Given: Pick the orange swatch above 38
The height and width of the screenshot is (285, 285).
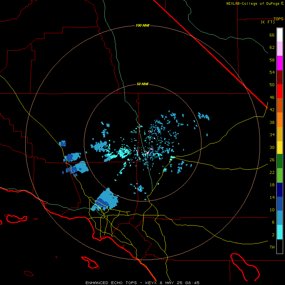Looking at the screenshot, I should [280, 120].
